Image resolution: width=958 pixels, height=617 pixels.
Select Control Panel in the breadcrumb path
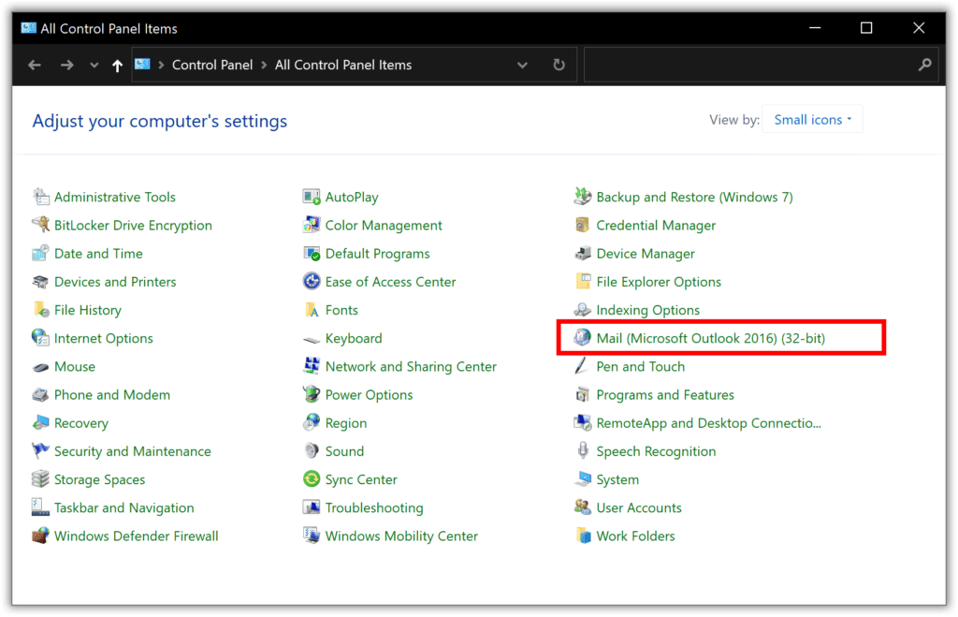click(212, 65)
